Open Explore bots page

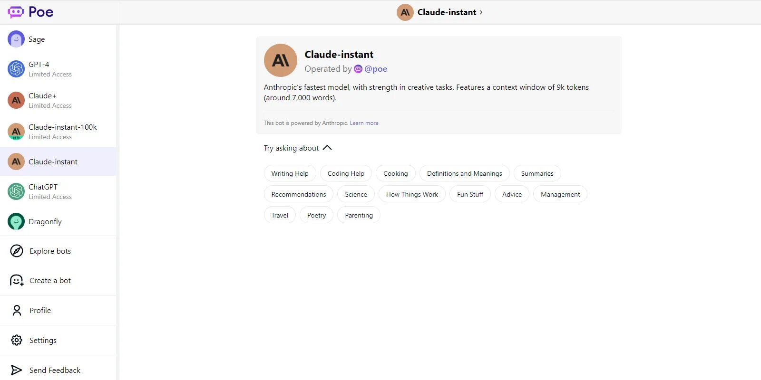click(58, 251)
